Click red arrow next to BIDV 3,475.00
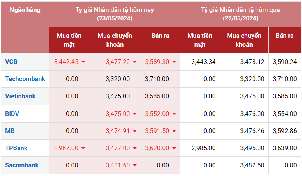 [135, 114]
